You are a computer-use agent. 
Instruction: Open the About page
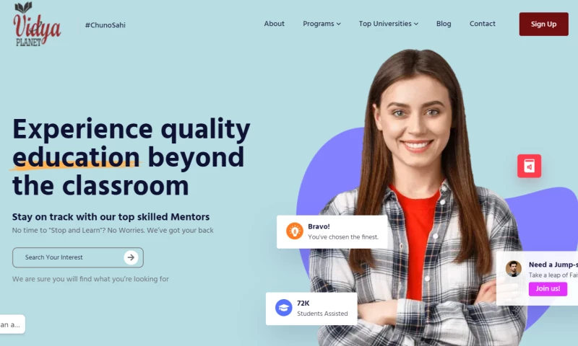pos(275,24)
